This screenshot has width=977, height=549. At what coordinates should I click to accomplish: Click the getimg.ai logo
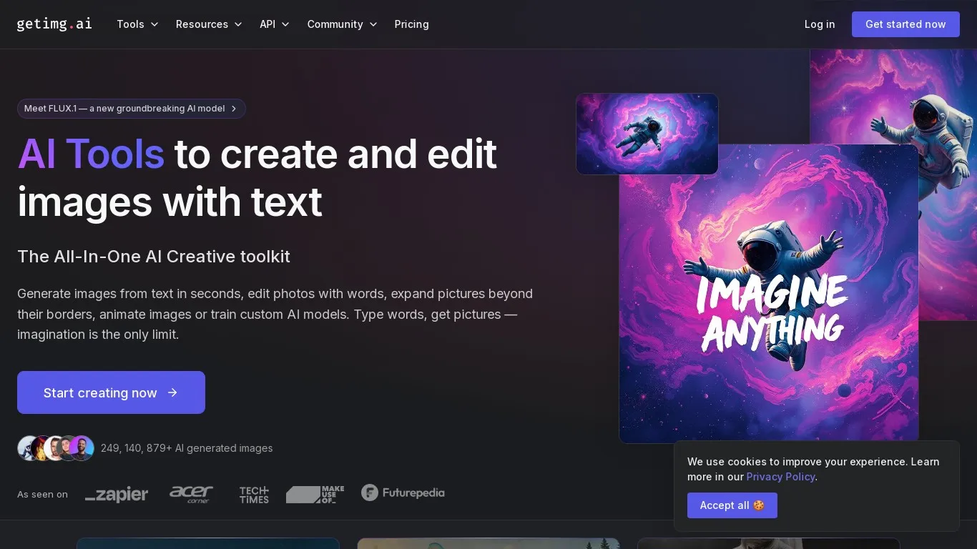[x=54, y=24]
